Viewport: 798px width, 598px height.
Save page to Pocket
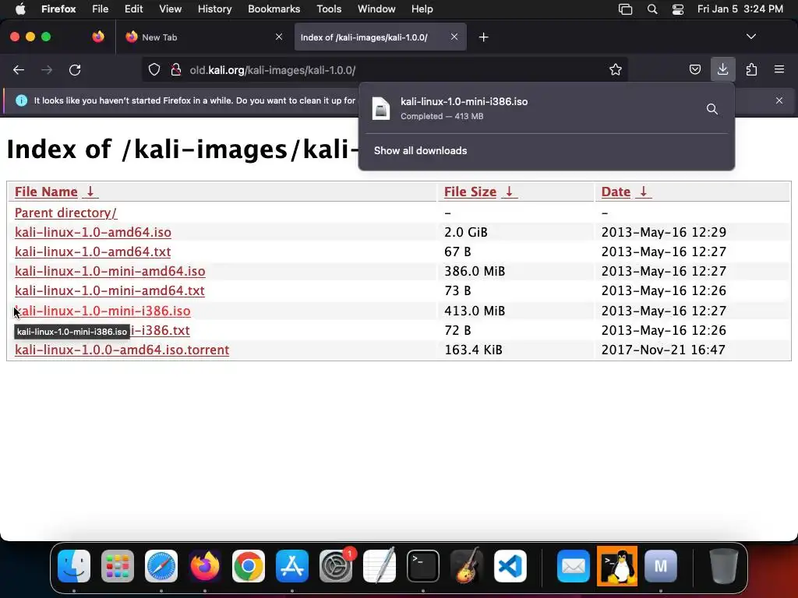694,69
